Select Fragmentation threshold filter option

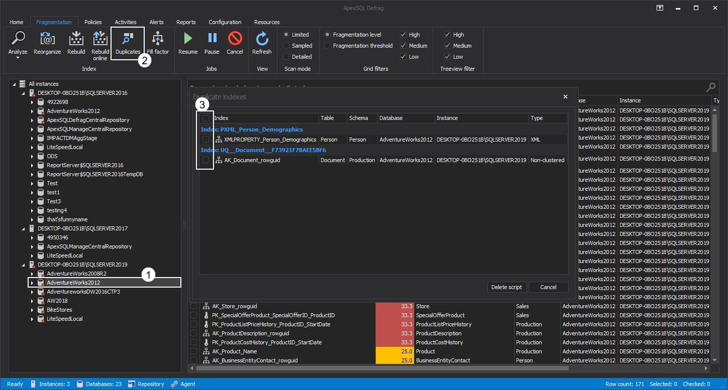(328, 46)
